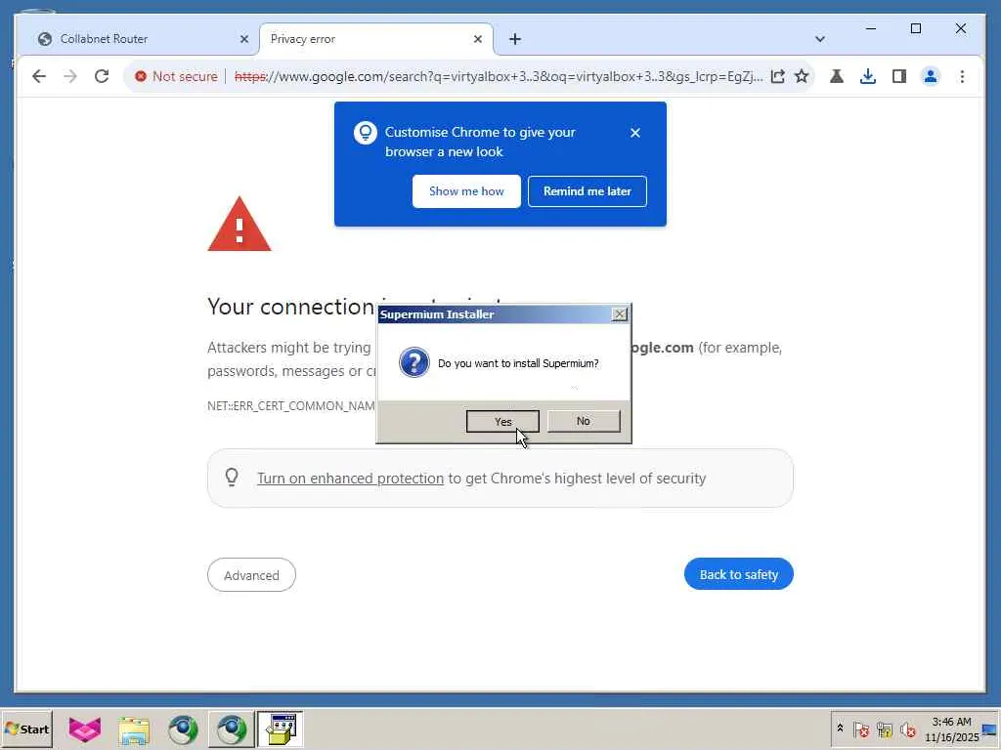The height and width of the screenshot is (750, 1001).
Task: Click the question mark icon in dialog
Action: tap(413, 363)
